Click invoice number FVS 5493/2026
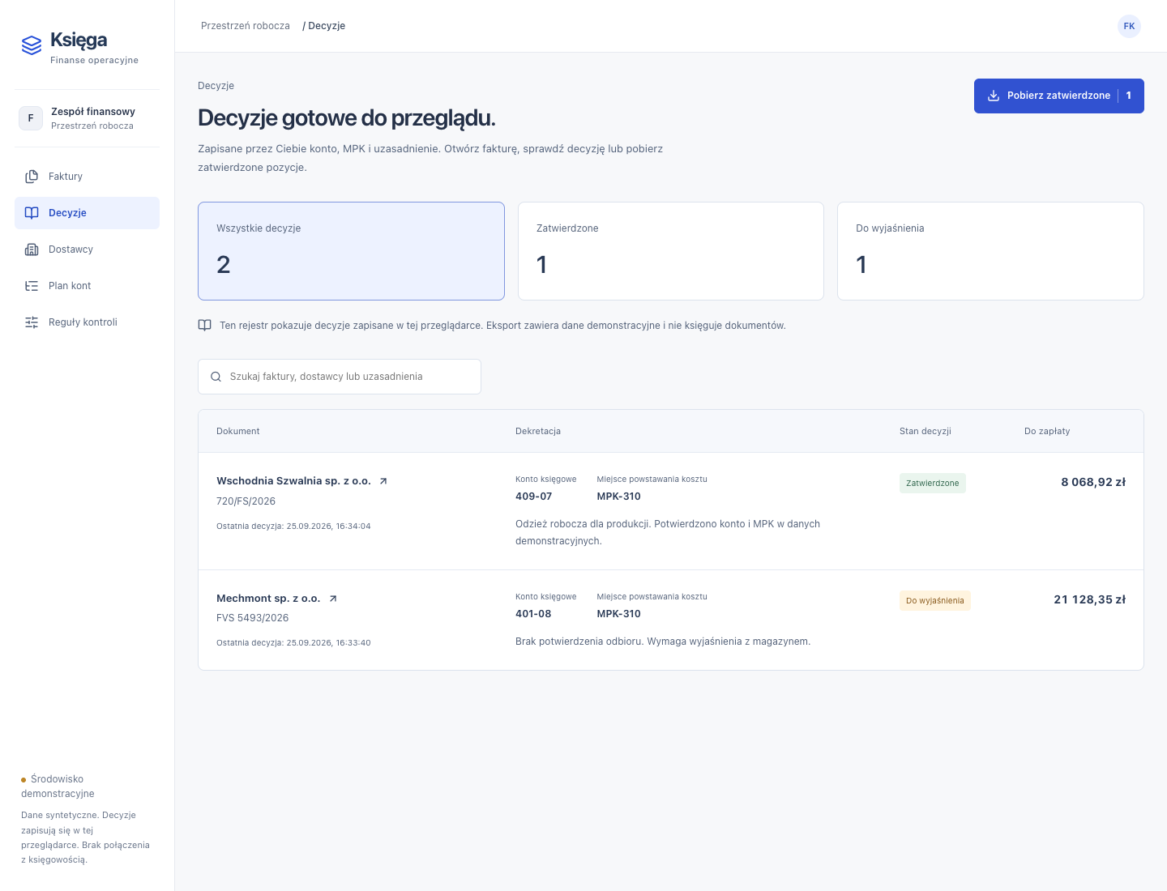1167x891 pixels. [x=253, y=618]
